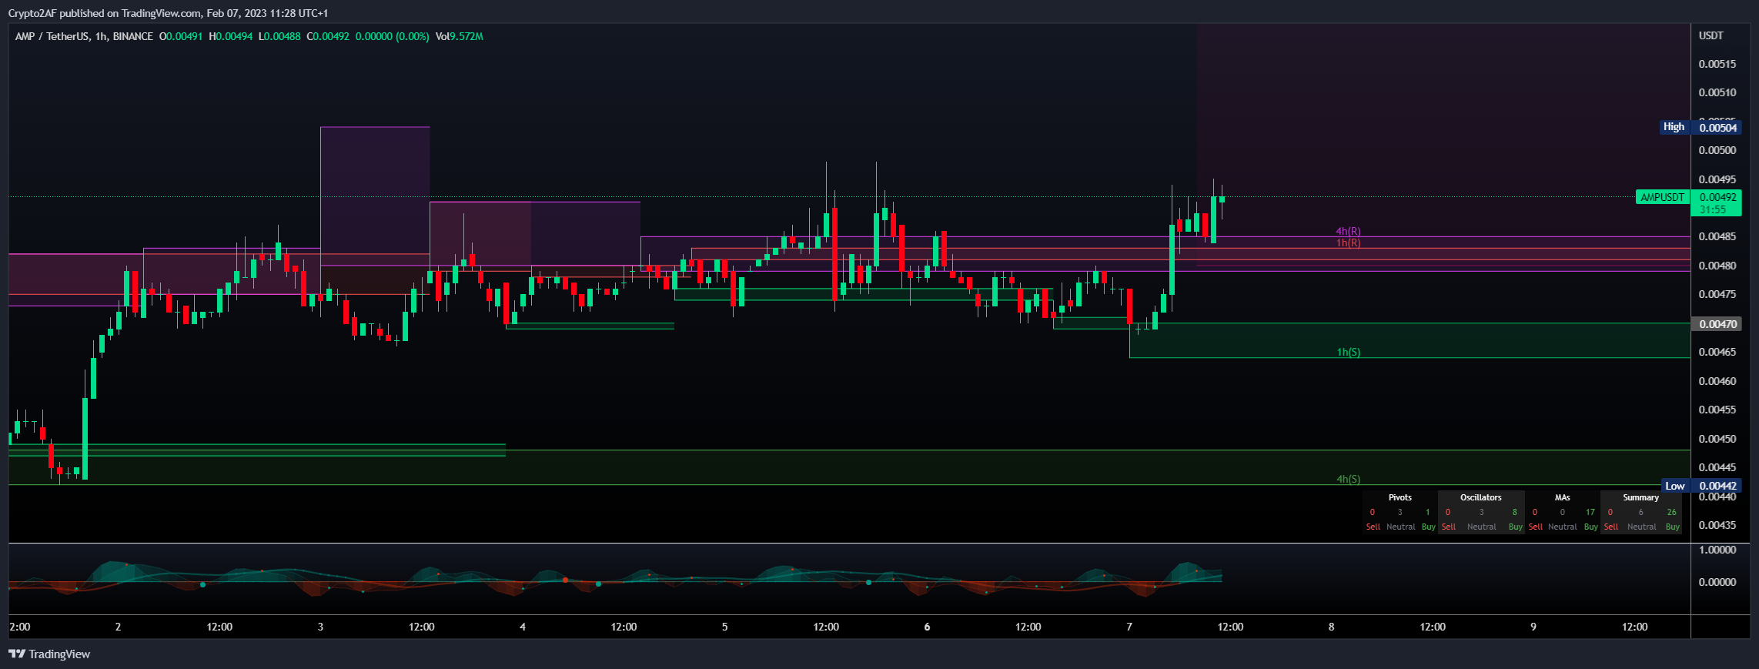Click the 0.00435 price axis label
Screen dimensions: 1759x669
[1717, 525]
